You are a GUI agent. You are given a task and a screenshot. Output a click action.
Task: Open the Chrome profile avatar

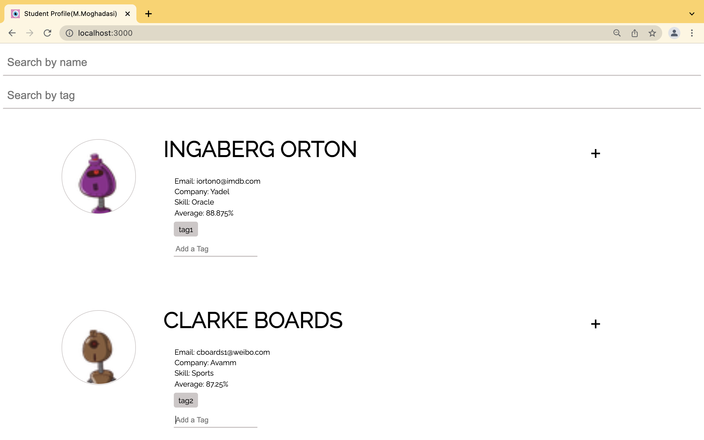coord(674,33)
